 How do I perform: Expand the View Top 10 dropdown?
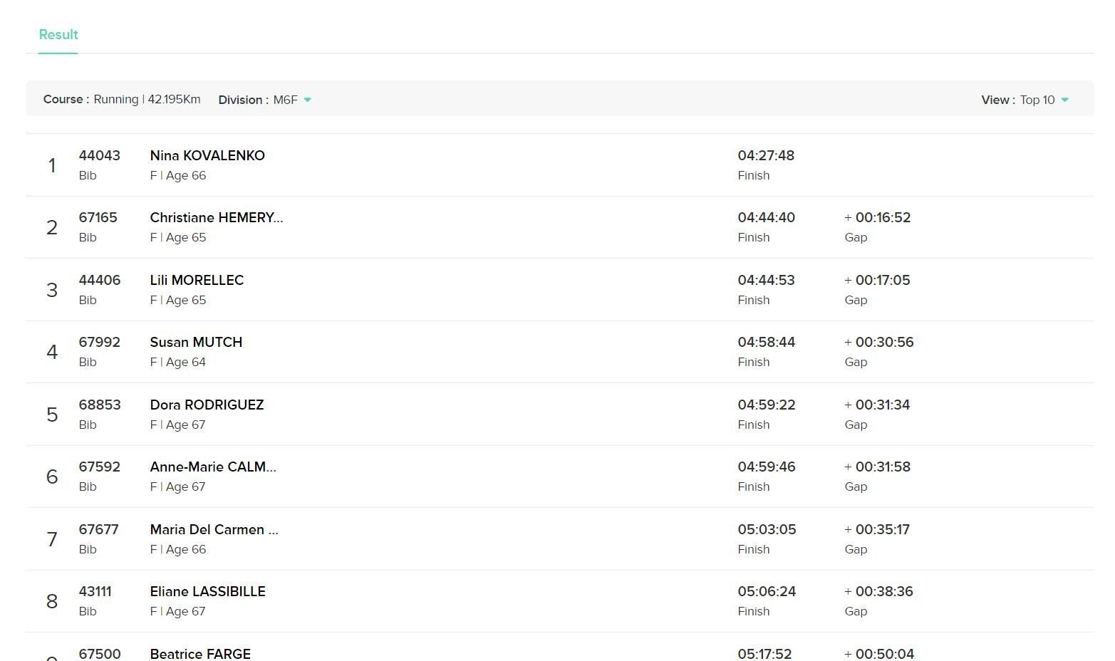[1025, 100]
